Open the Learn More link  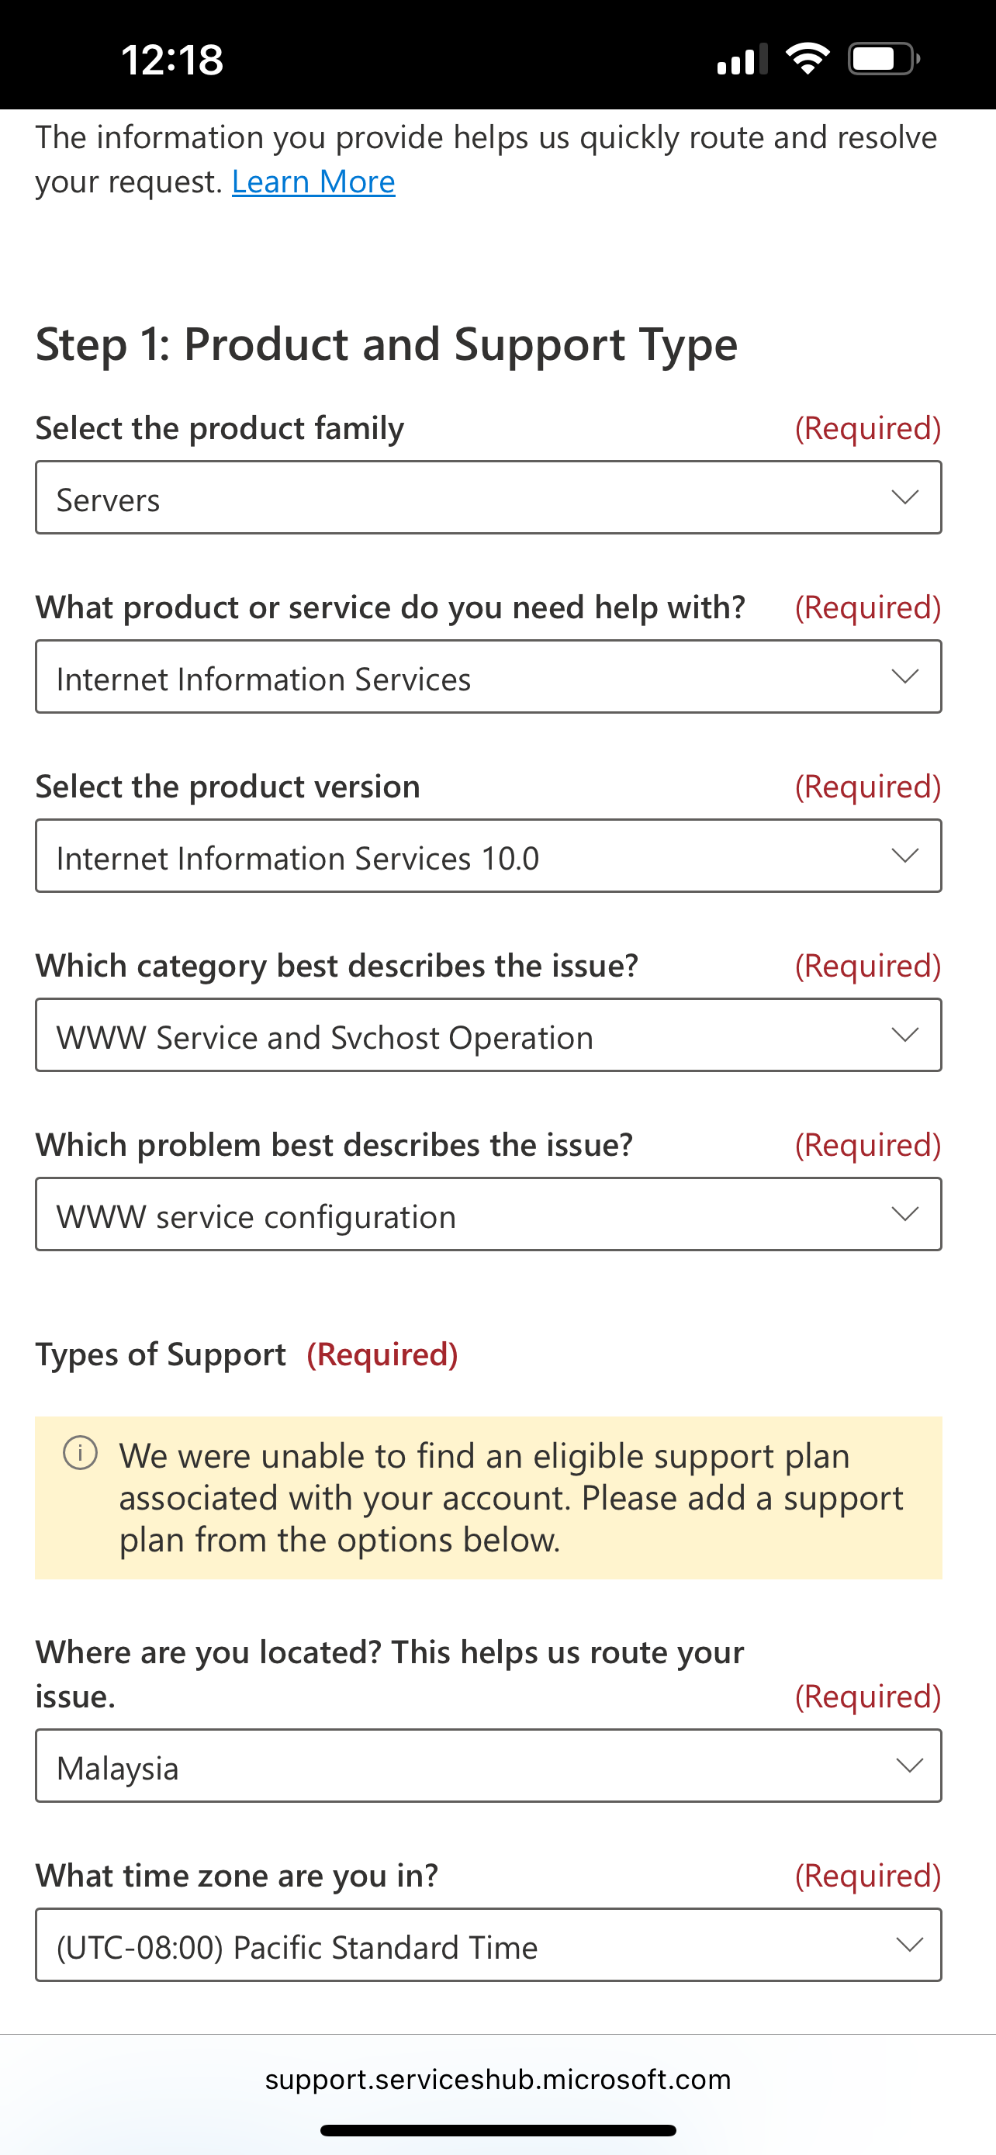coord(313,182)
